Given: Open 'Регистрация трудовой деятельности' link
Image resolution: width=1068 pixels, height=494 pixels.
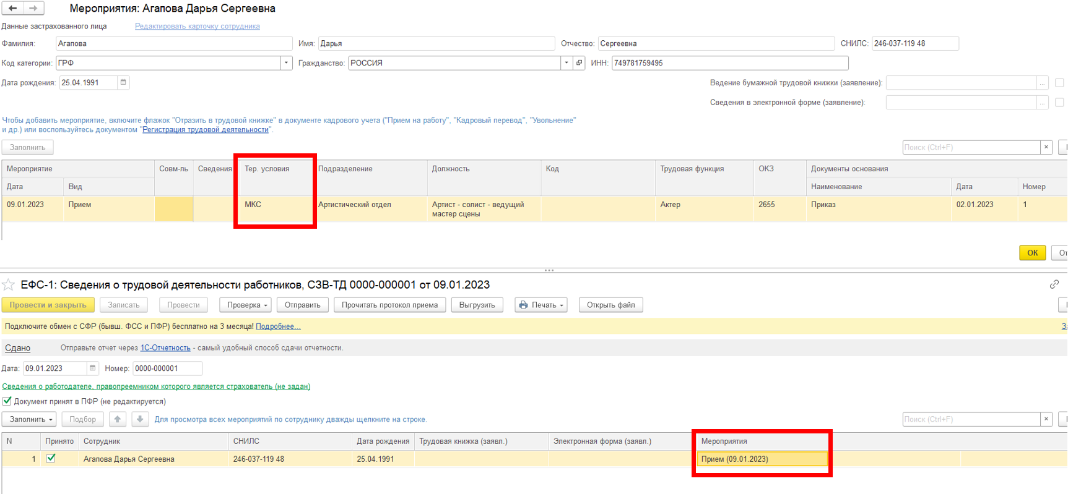Looking at the screenshot, I should coord(206,130).
